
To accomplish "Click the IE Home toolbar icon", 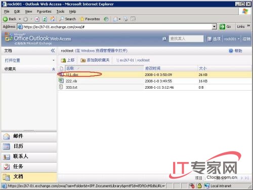I will click(53, 19).
